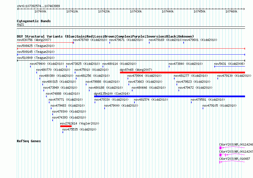Open the dgv87n68 (Wong2007) label
This screenshot has height=178, width=253.
[x=136, y=70]
